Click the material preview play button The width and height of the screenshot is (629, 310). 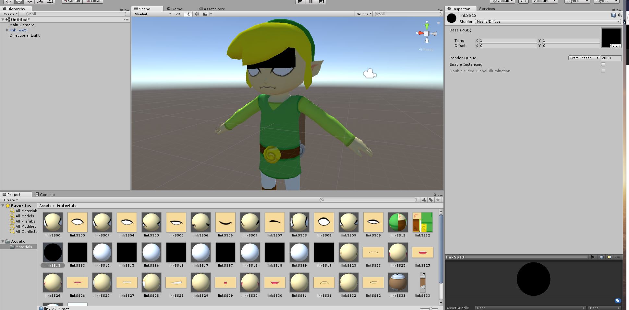pos(593,257)
